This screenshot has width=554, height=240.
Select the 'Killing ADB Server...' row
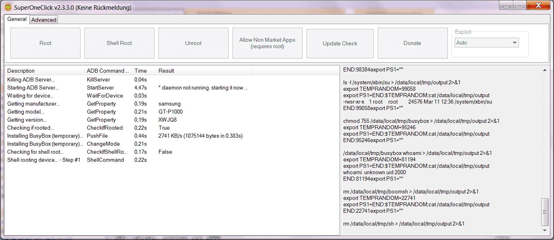point(172,79)
